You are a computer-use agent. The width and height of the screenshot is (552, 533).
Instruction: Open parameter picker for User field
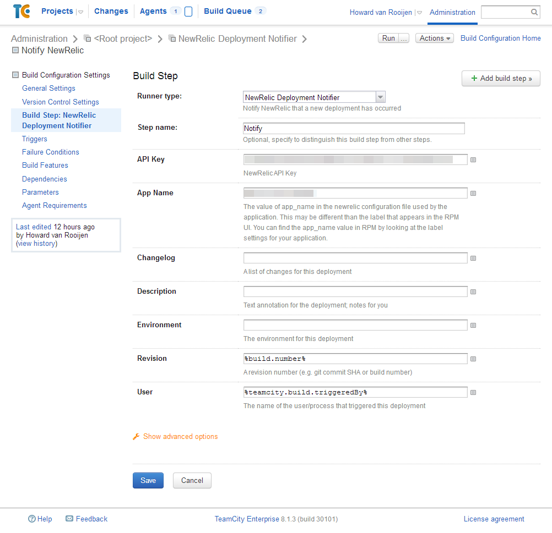point(473,392)
